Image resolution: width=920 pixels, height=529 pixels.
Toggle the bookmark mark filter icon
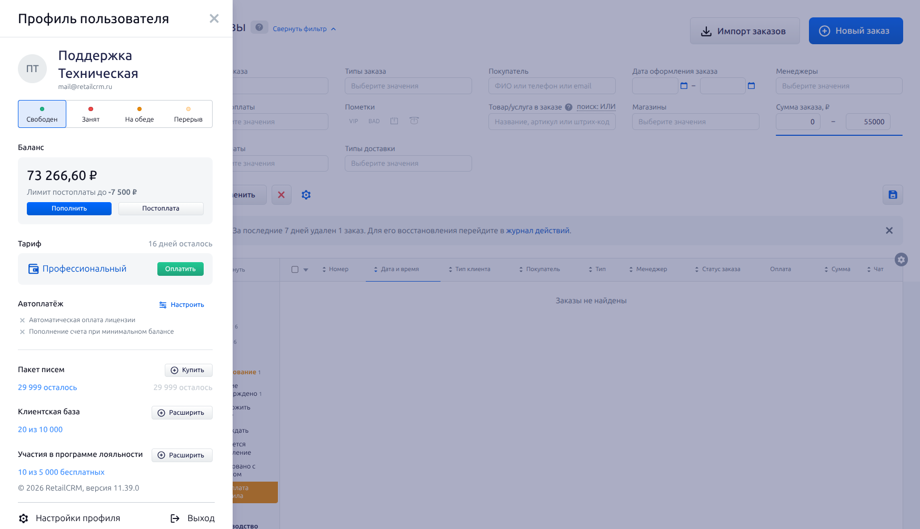(x=394, y=121)
